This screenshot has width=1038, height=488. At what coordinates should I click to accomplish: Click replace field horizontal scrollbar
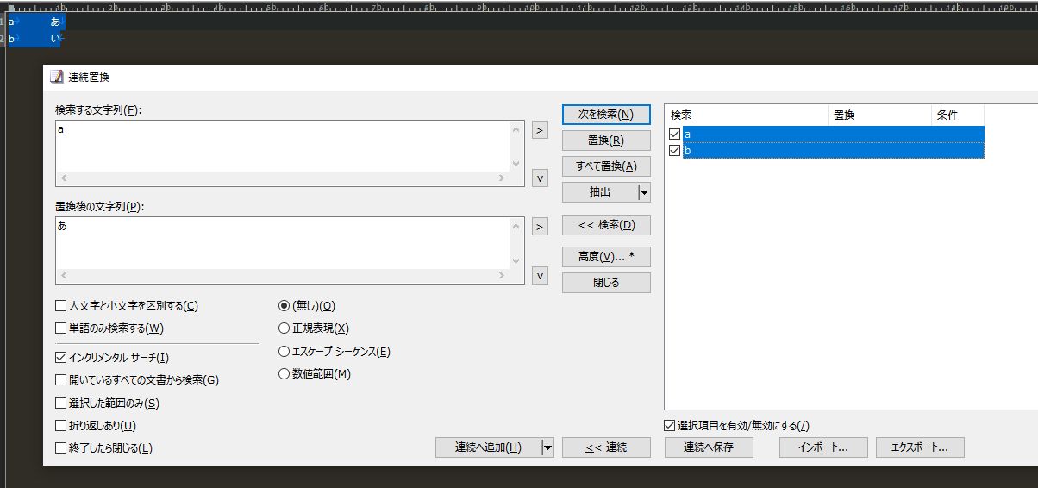click(x=282, y=275)
